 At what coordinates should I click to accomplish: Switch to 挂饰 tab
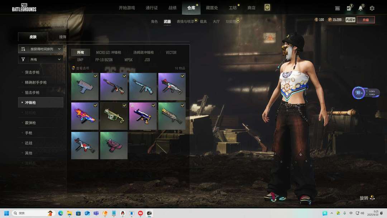coord(63,37)
